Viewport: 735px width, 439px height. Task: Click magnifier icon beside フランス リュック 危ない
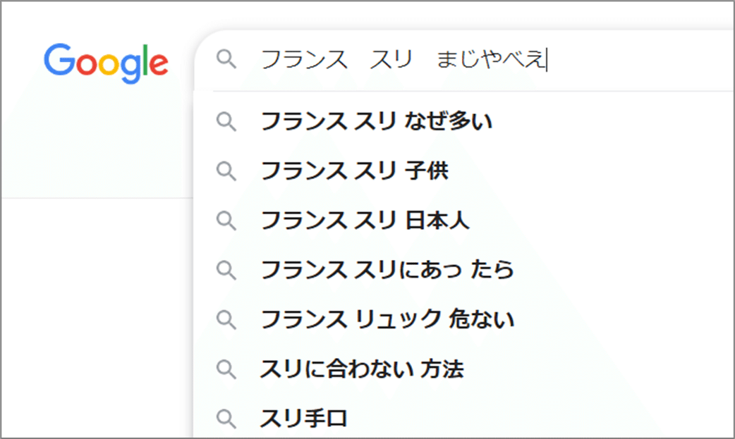(x=226, y=320)
